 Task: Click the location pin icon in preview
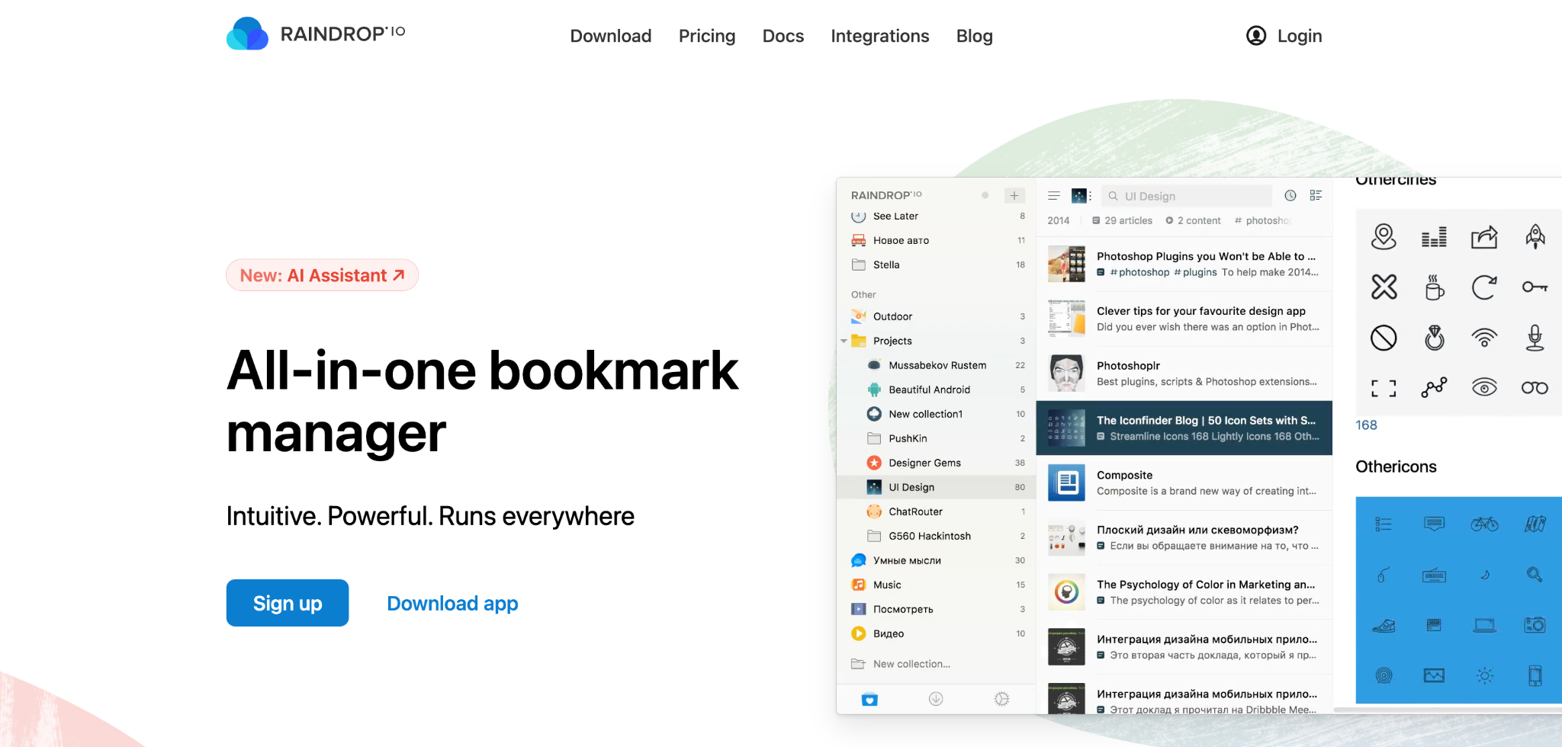coord(1384,237)
